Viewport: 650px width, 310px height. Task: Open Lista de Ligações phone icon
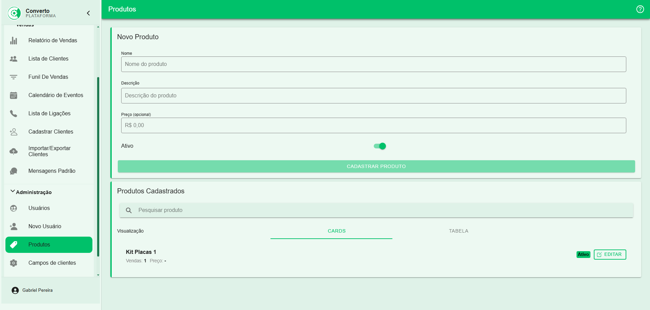click(x=14, y=114)
